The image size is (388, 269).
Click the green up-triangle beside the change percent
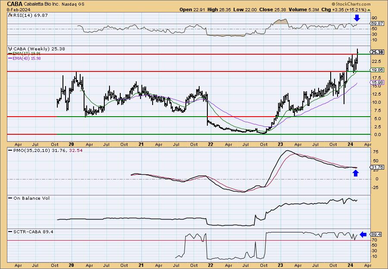coord(369,10)
